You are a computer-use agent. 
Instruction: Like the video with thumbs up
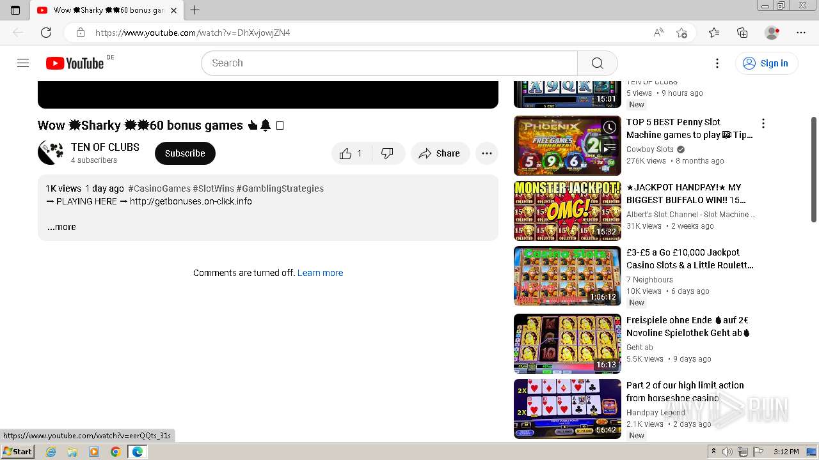pos(351,153)
